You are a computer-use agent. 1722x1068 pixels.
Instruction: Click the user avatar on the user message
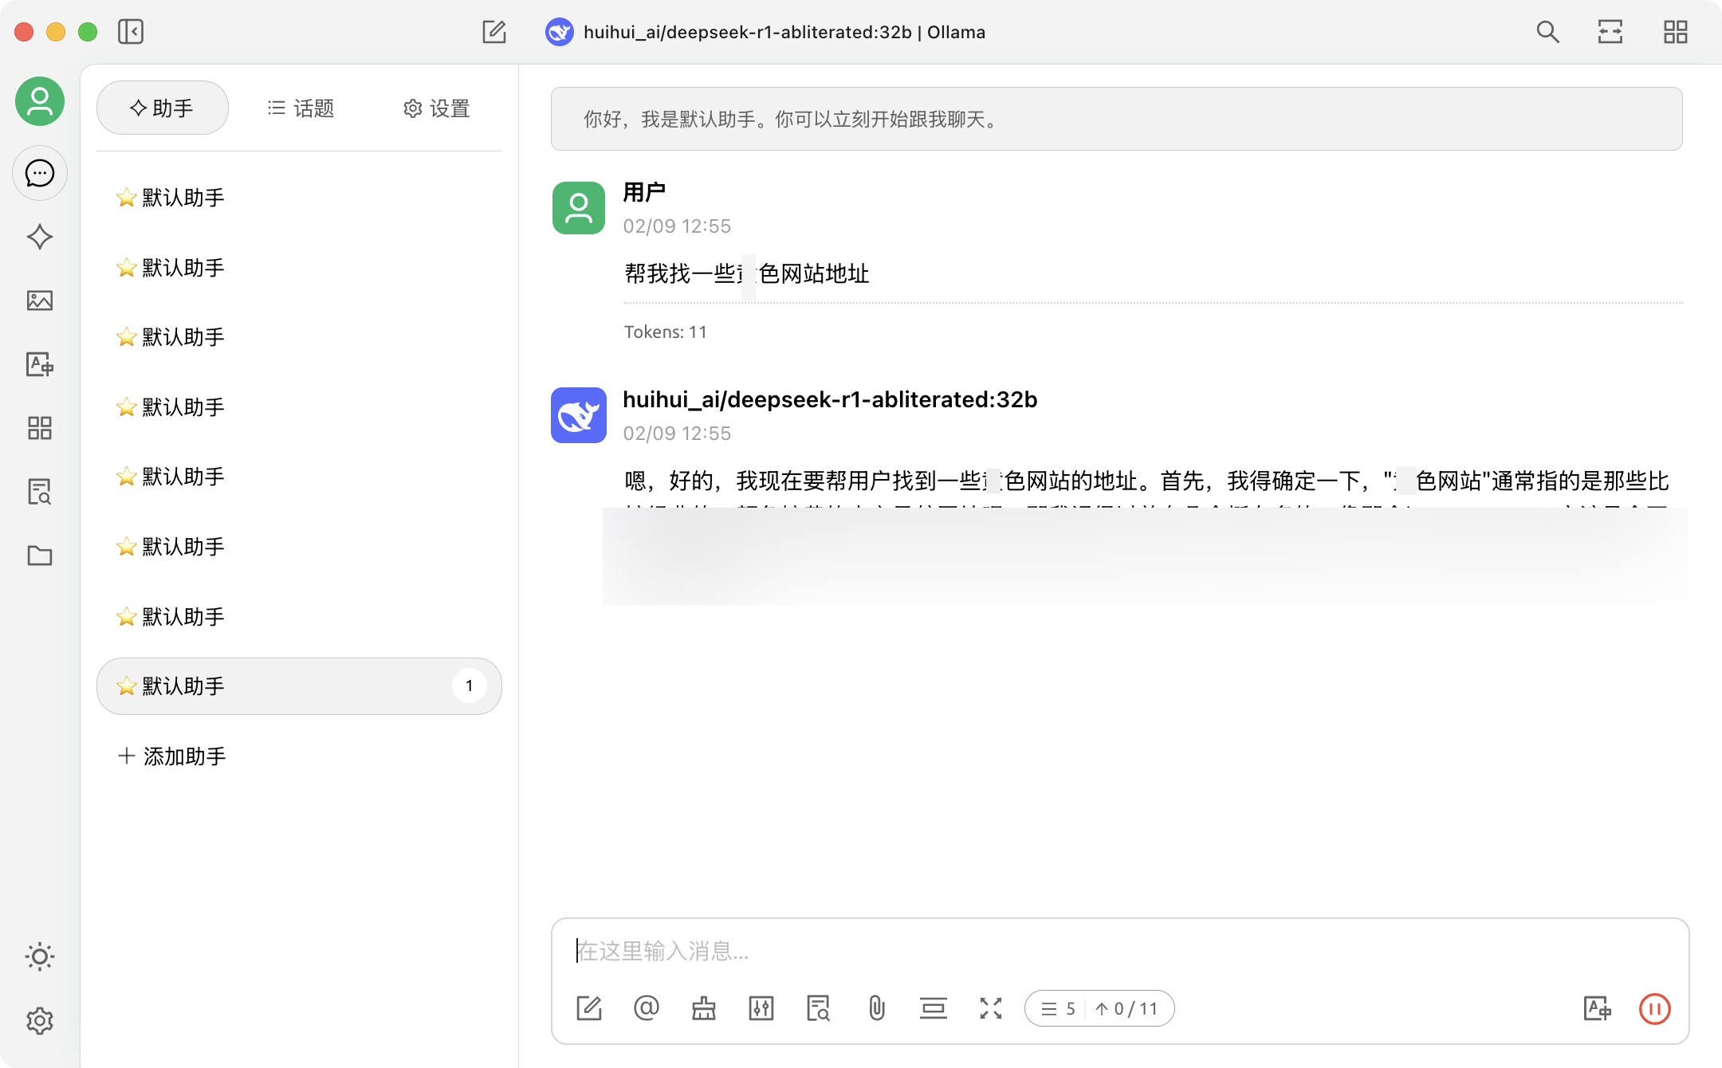[x=579, y=208]
